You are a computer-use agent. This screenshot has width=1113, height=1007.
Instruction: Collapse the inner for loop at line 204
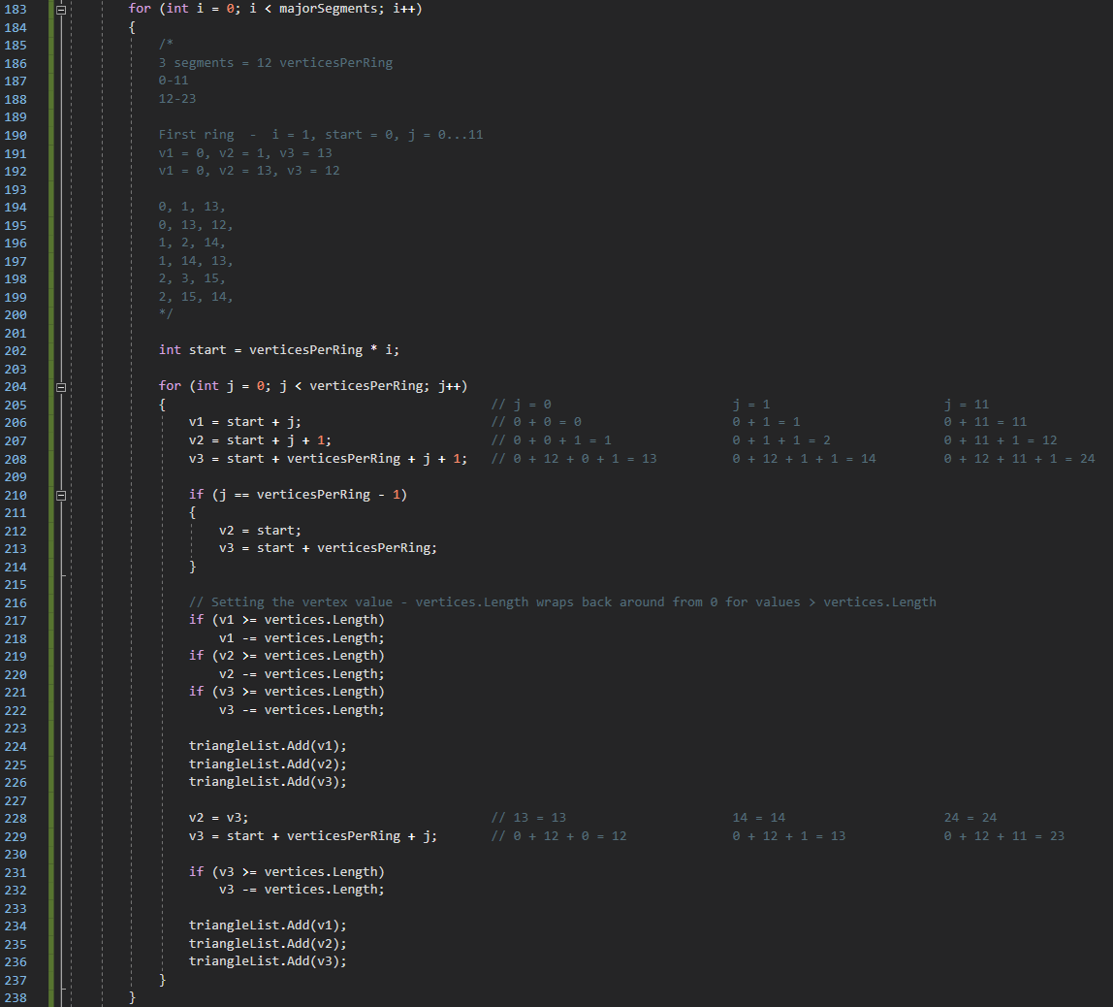pyautogui.click(x=61, y=387)
